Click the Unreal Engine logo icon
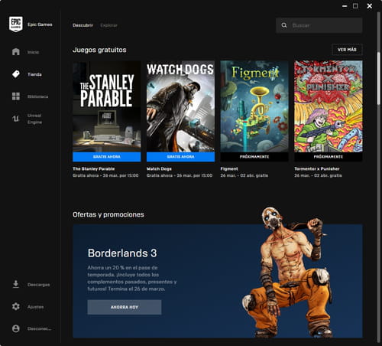 16,119
